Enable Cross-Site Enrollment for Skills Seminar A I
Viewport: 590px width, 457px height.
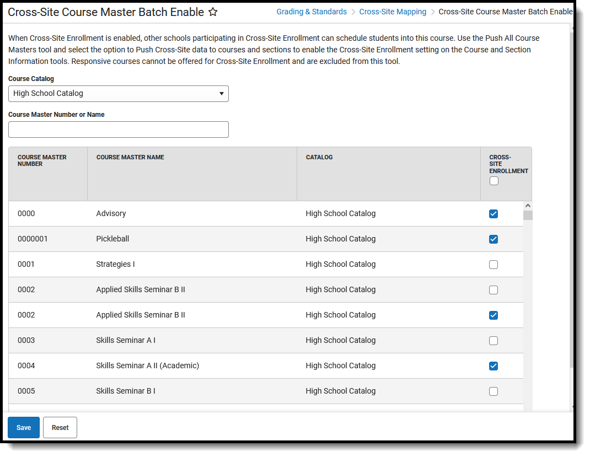click(x=494, y=341)
